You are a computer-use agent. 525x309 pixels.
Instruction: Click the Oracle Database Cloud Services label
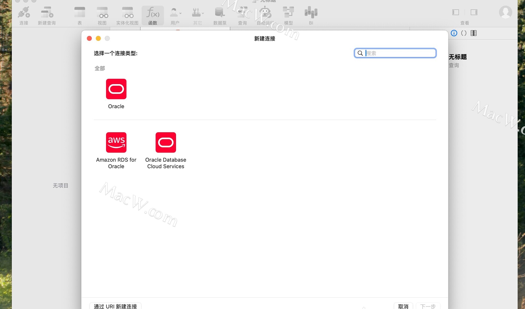pyautogui.click(x=166, y=163)
